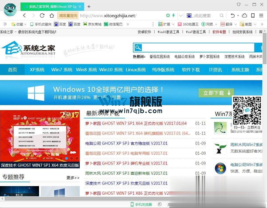The height and width of the screenshot is (208, 267).
Task: Open Win10激活工具 top link
Action: 168,32
